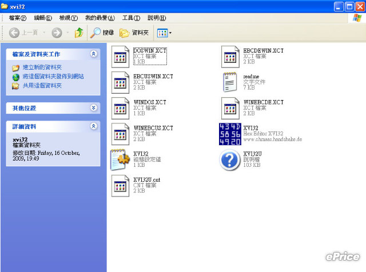Click the Hex Editor XVI32 description text

pyautogui.click(x=263, y=134)
